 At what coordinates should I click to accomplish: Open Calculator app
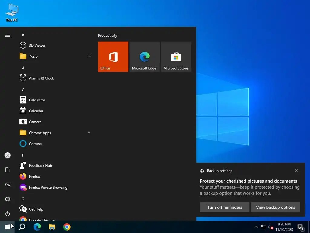(x=55, y=100)
